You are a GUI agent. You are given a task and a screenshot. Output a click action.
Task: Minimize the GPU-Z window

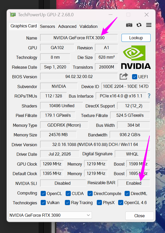(x=110, y=14)
